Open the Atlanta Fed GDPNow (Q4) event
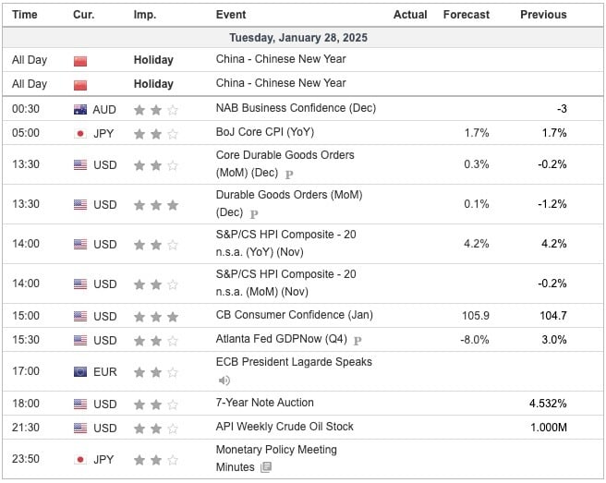The width and height of the screenshot is (606, 483). click(x=282, y=339)
